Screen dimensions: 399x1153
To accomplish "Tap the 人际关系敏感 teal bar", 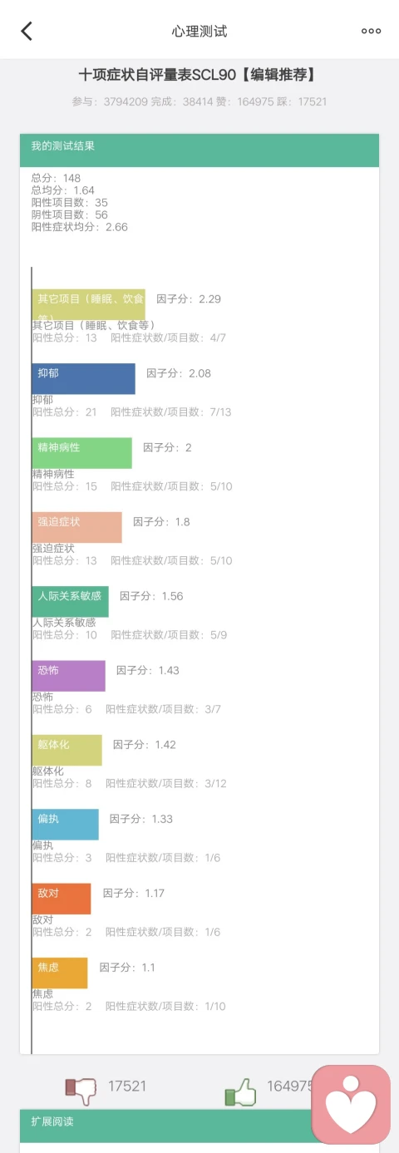I will point(70,601).
